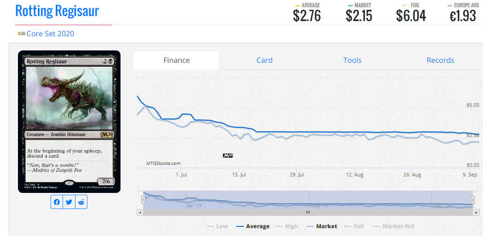Click the FOIL price $6.04
Viewport: 483px width, 236px height.
tap(411, 16)
